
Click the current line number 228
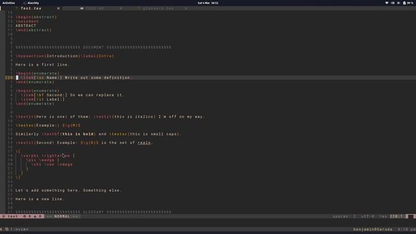(8, 78)
